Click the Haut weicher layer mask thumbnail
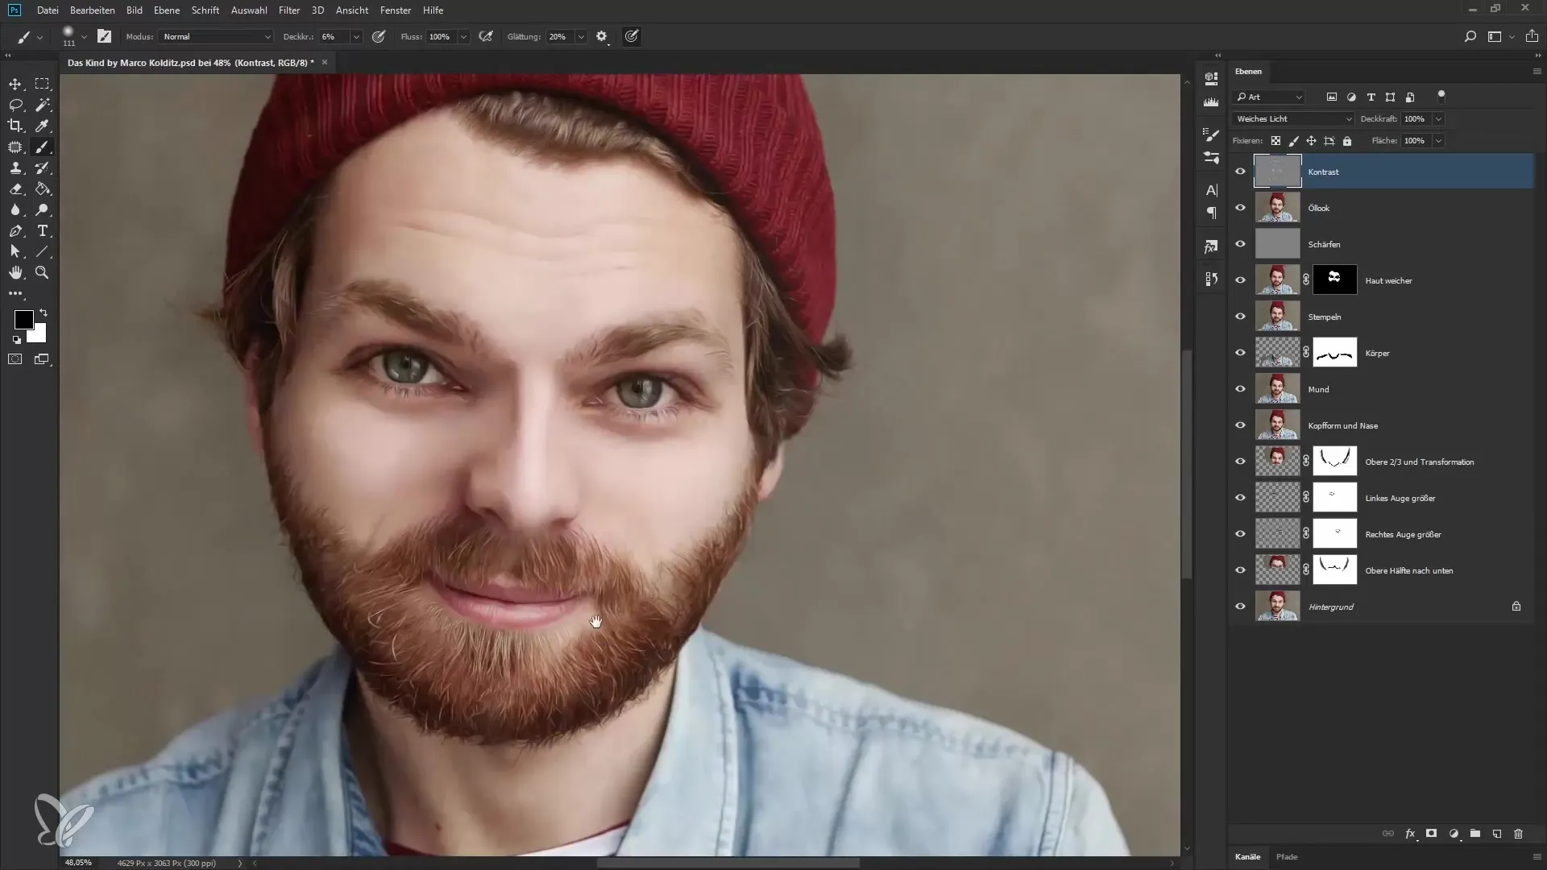This screenshot has width=1547, height=870. coord(1334,280)
